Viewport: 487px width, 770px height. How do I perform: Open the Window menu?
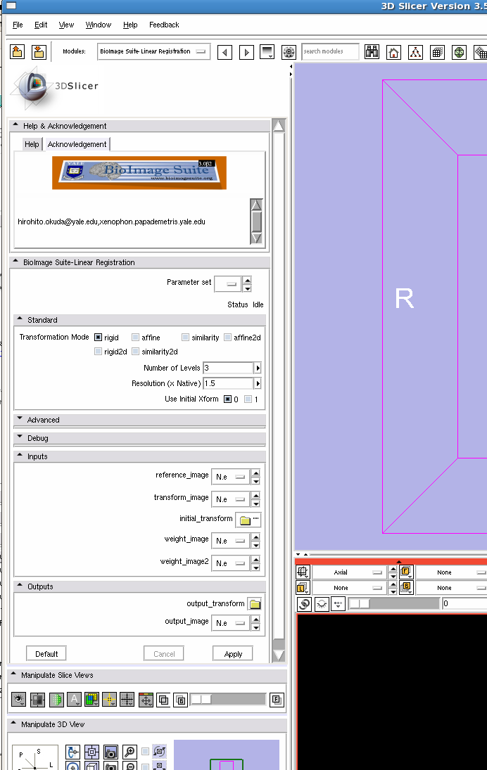coord(98,25)
